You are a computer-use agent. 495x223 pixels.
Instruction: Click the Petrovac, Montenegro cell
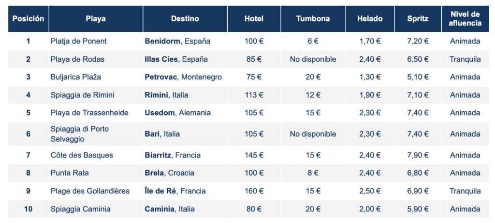pyautogui.click(x=183, y=77)
